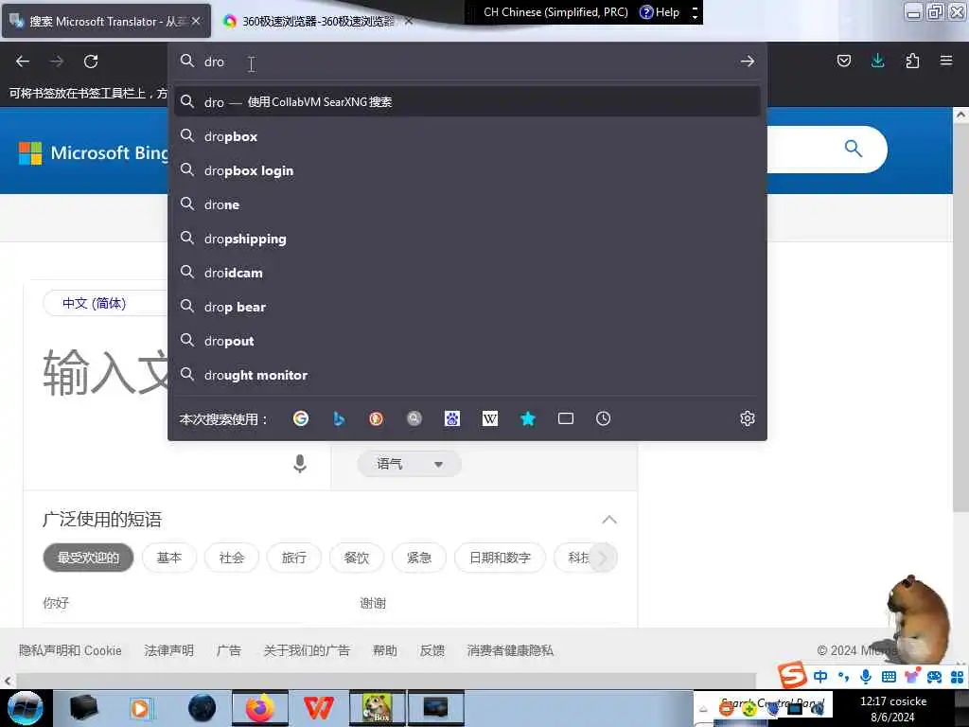Select the 最受欢迎的 phrase category
This screenshot has width=969, height=727.
tap(88, 558)
